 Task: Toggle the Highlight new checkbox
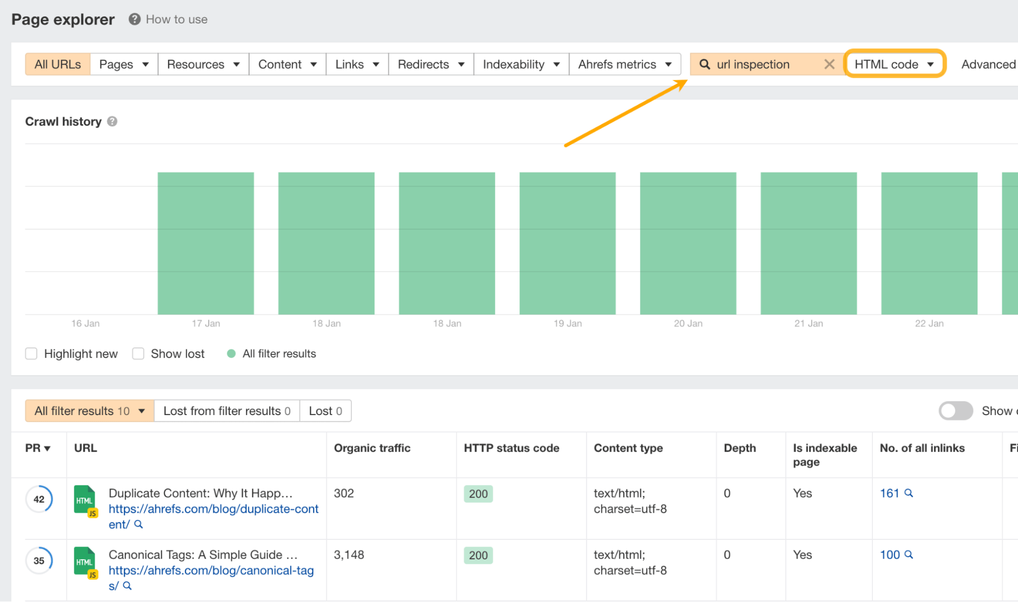31,352
